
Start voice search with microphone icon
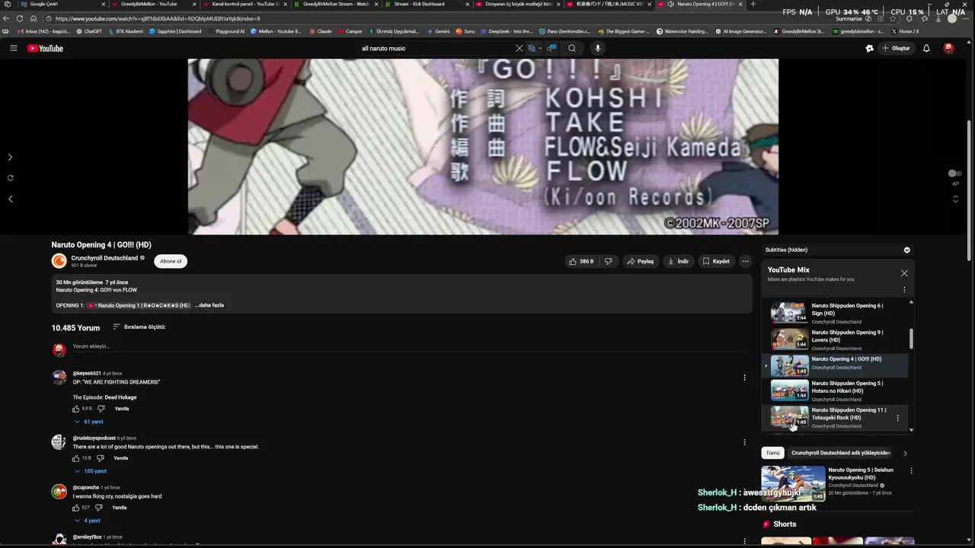(x=598, y=48)
